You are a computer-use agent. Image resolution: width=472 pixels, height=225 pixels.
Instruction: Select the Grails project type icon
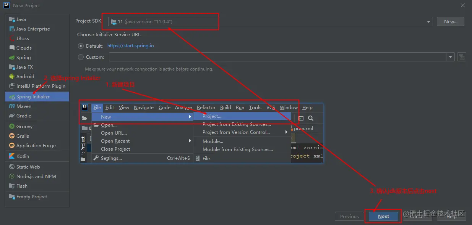tap(12, 136)
